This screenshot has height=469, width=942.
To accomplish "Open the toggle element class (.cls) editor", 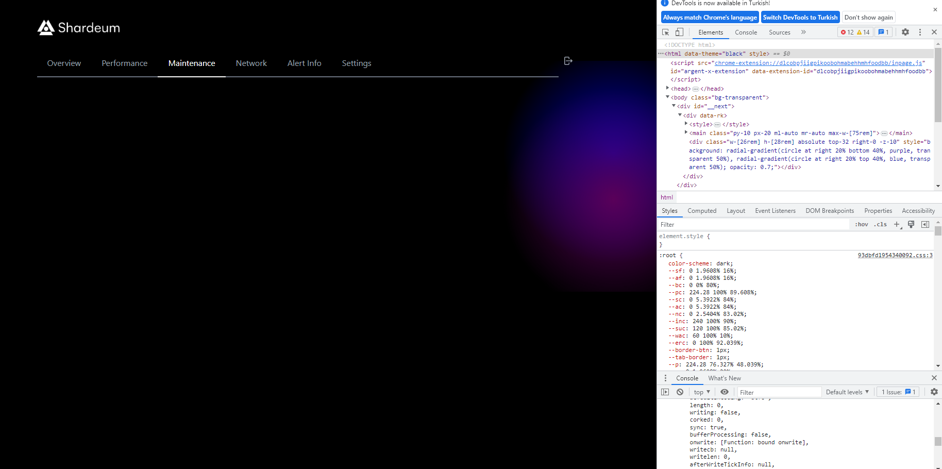I will (880, 224).
